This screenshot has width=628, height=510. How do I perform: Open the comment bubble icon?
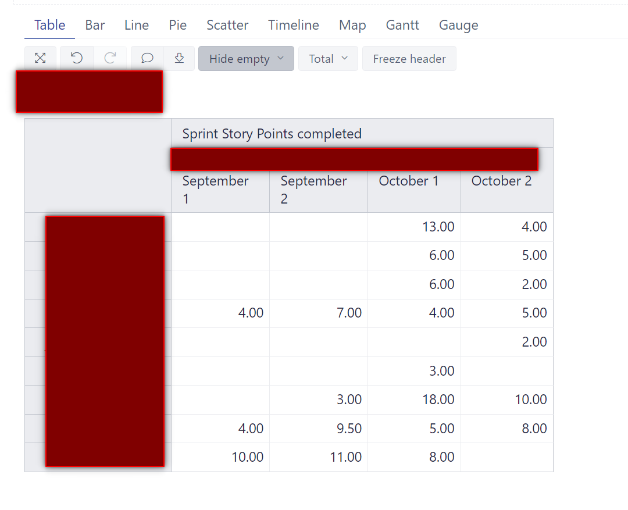pyautogui.click(x=147, y=58)
